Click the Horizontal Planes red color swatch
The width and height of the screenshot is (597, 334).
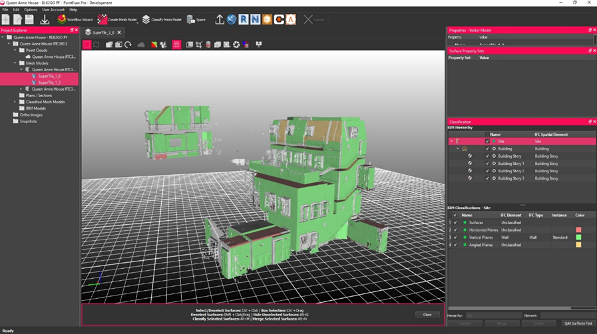[578, 230]
